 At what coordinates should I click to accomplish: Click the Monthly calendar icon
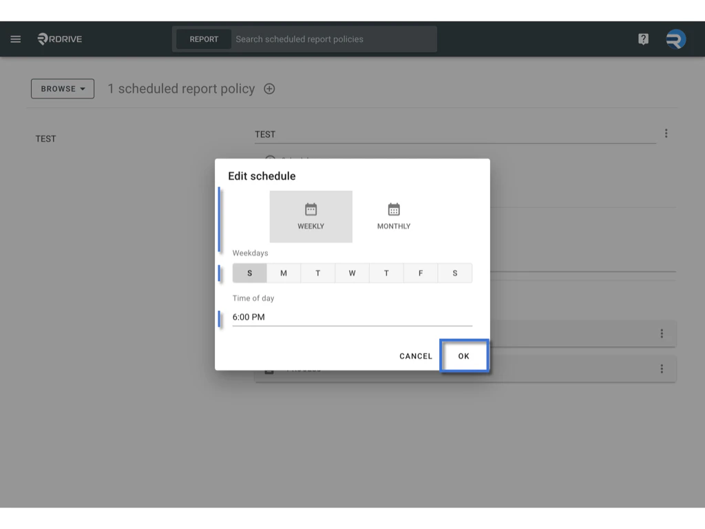point(393,208)
